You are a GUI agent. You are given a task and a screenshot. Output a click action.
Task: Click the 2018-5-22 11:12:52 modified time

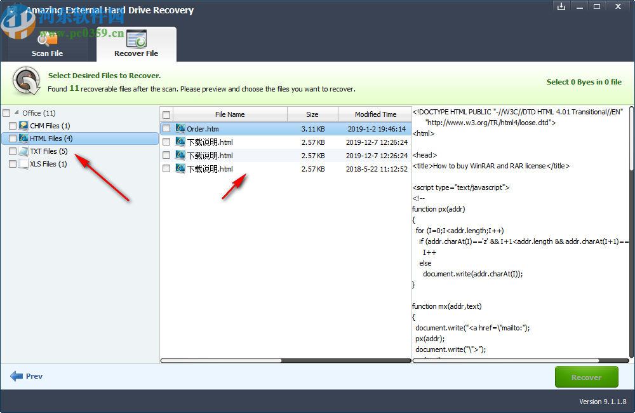377,169
